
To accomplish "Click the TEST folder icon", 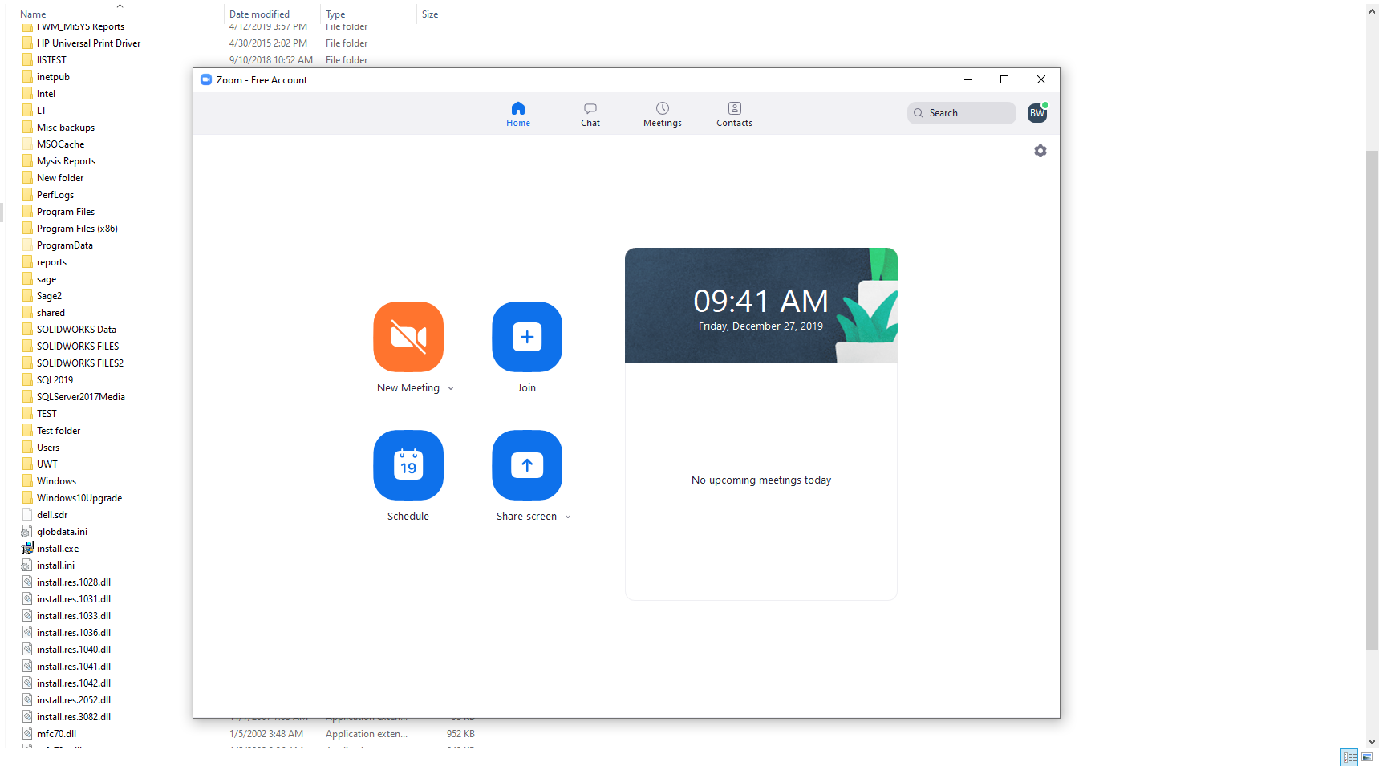I will [x=27, y=414].
